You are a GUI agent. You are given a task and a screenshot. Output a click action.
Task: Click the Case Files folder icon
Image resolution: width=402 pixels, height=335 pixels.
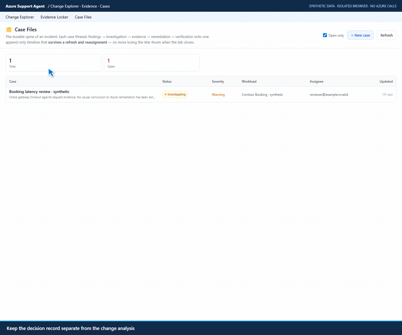click(9, 30)
